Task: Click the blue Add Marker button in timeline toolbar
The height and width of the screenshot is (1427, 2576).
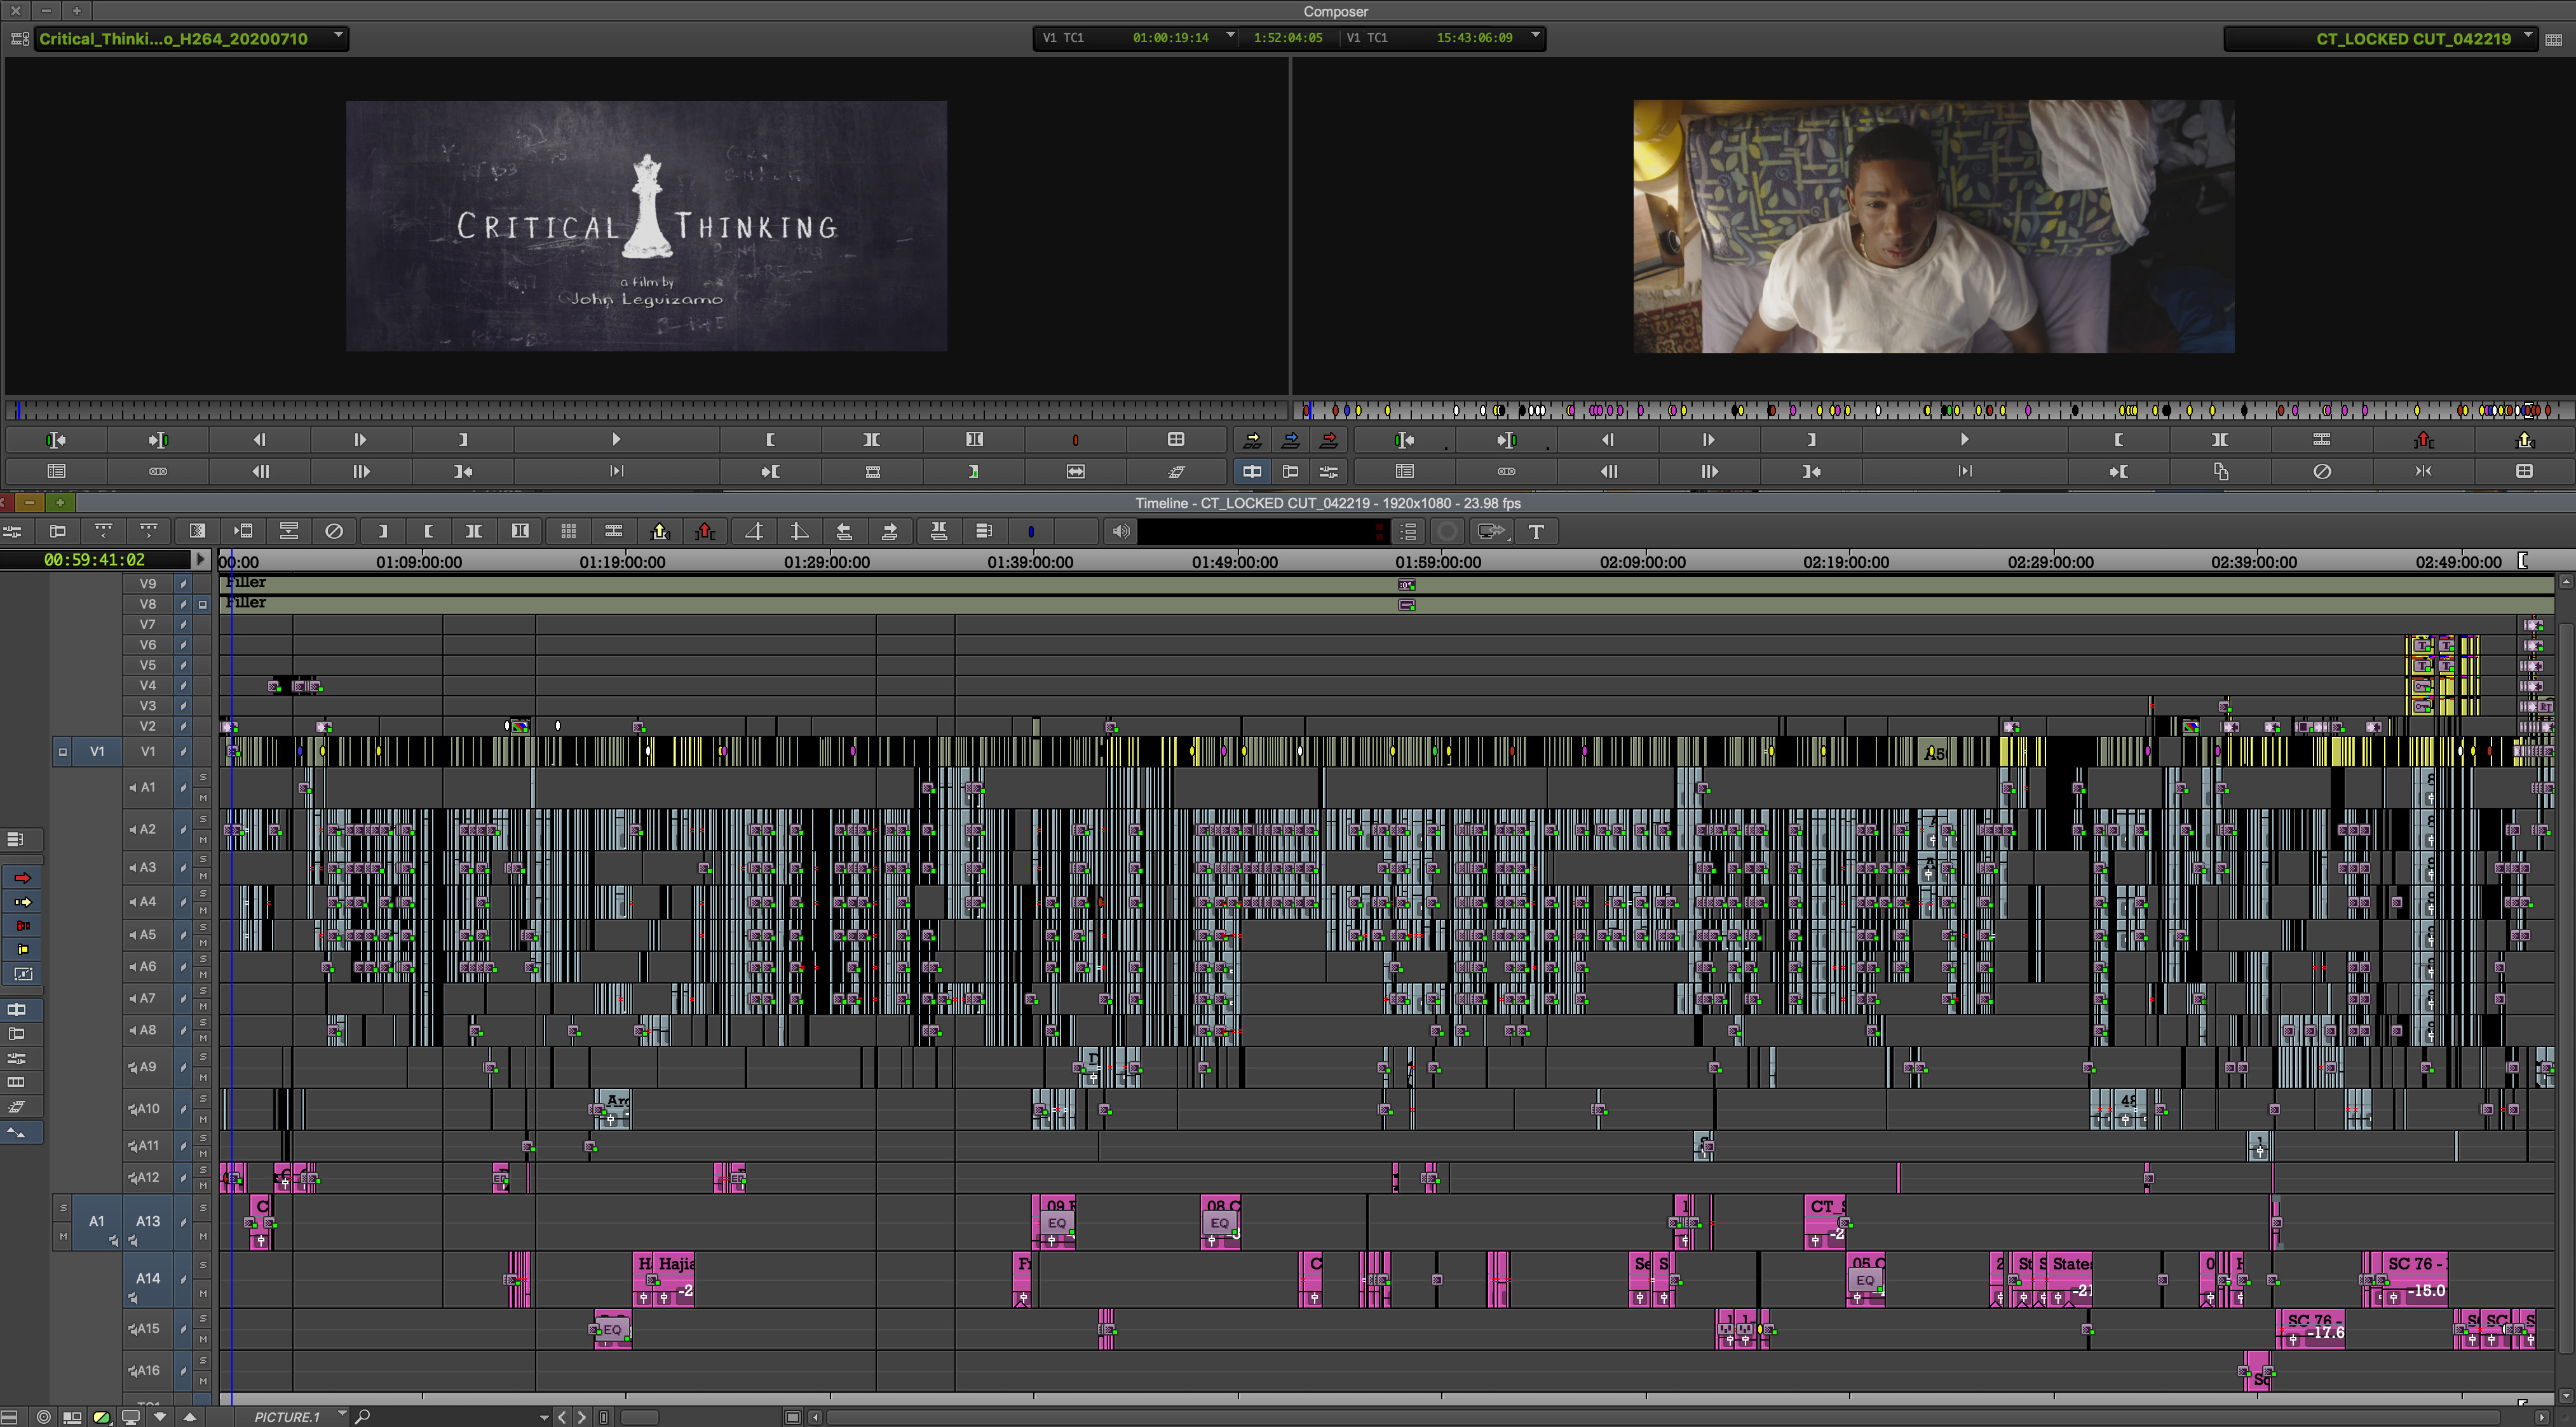Action: [1030, 532]
